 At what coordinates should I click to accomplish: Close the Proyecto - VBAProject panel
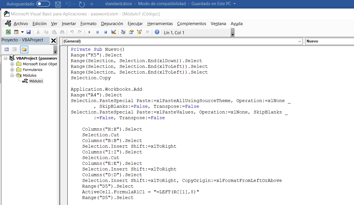point(53,40)
